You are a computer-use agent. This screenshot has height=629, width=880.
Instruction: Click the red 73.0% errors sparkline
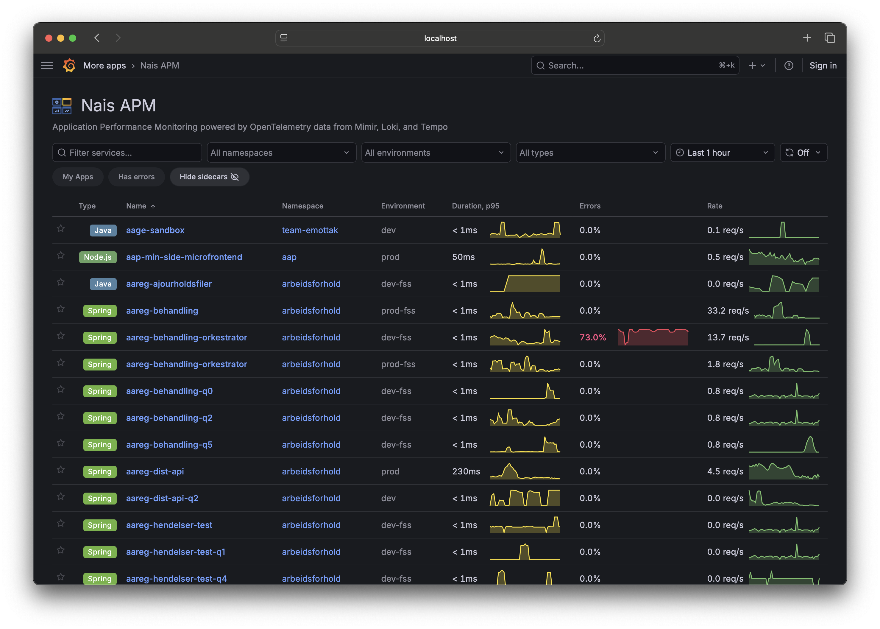coord(653,337)
